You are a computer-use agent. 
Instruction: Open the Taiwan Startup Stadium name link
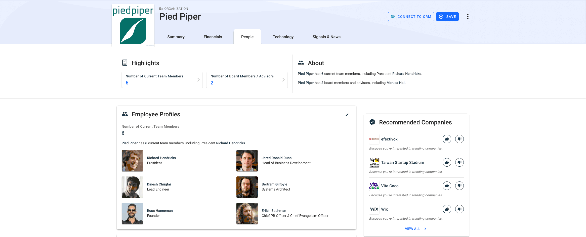tap(402, 162)
